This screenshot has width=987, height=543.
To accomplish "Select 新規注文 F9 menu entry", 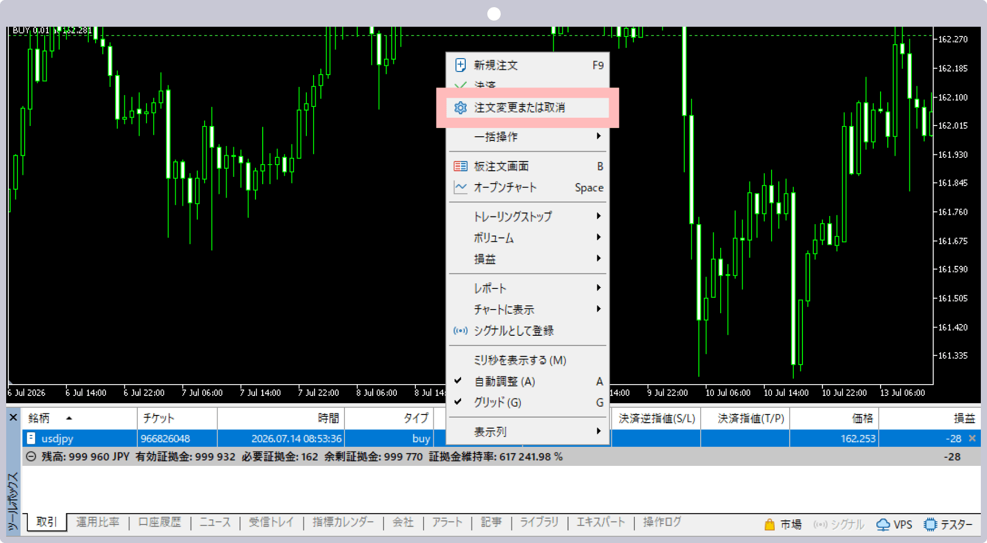I will point(528,65).
